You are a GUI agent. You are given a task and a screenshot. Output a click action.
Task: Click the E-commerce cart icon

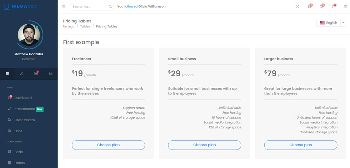click(9, 109)
